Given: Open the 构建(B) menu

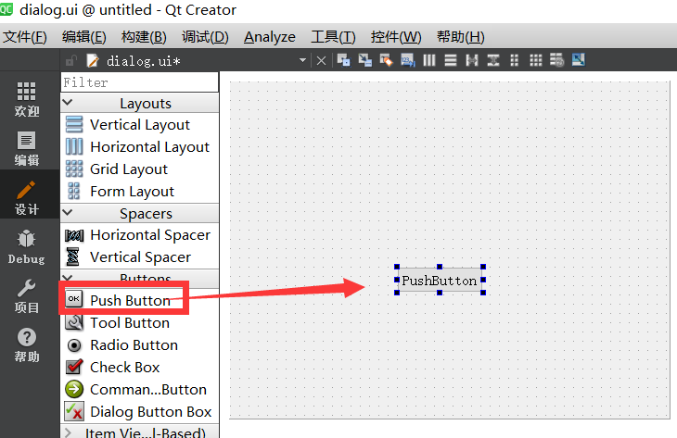Looking at the screenshot, I should click(144, 37).
